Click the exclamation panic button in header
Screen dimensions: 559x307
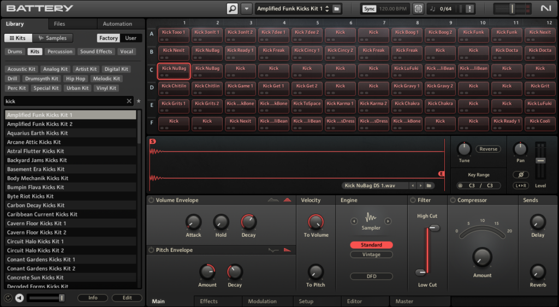pos(470,9)
